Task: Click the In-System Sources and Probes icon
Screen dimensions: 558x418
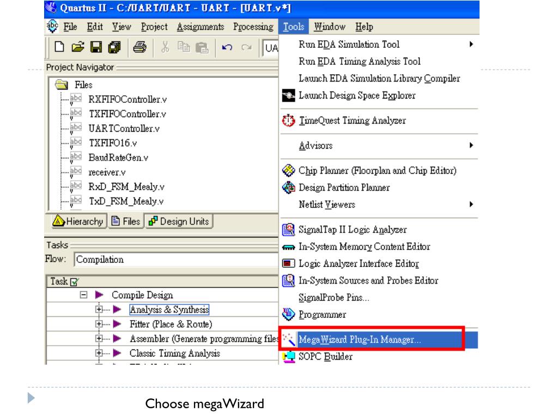Action: [288, 280]
